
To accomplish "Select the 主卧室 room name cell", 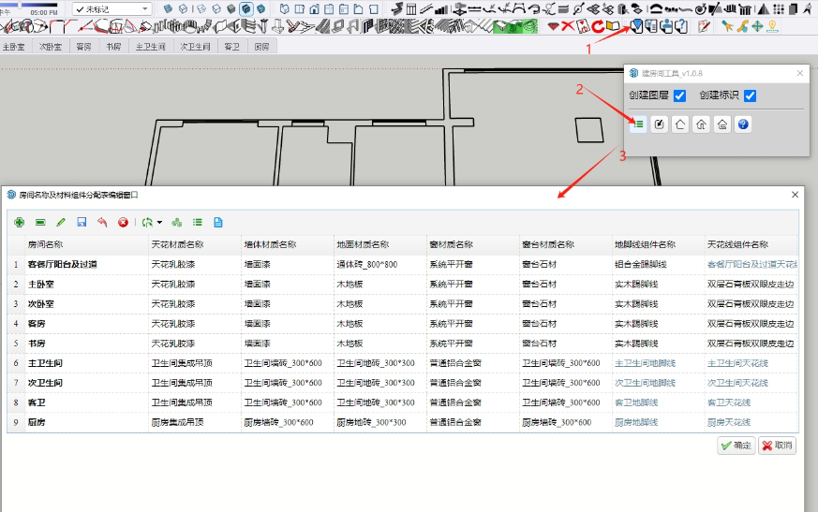I will (x=40, y=283).
